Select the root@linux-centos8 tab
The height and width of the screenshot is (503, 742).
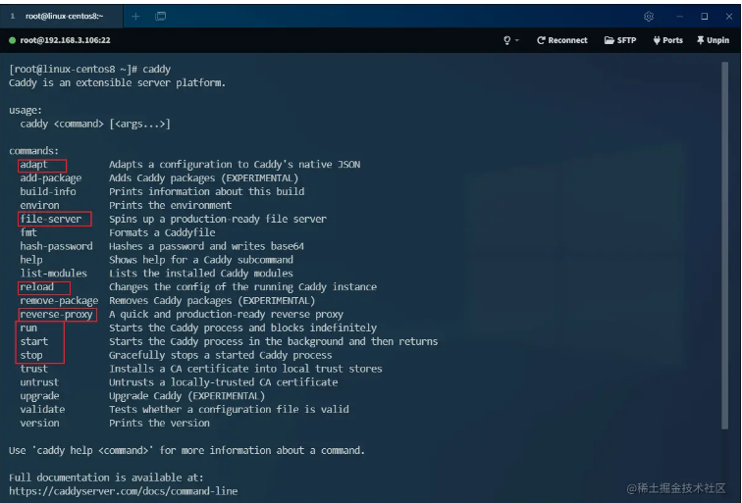coord(62,17)
